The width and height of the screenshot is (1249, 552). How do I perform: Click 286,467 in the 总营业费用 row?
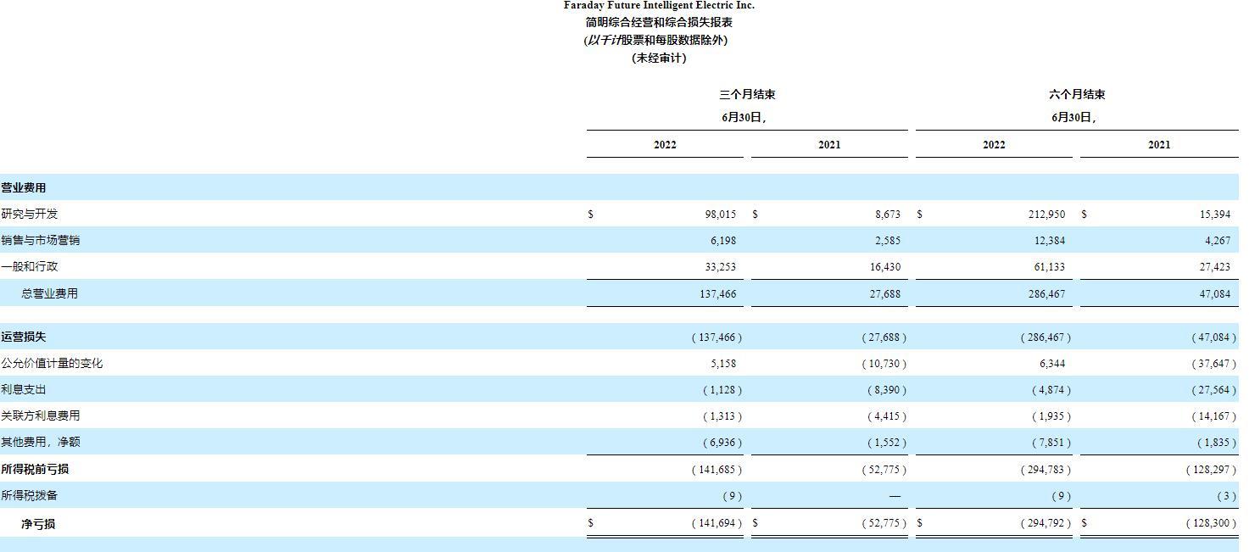tap(1046, 294)
